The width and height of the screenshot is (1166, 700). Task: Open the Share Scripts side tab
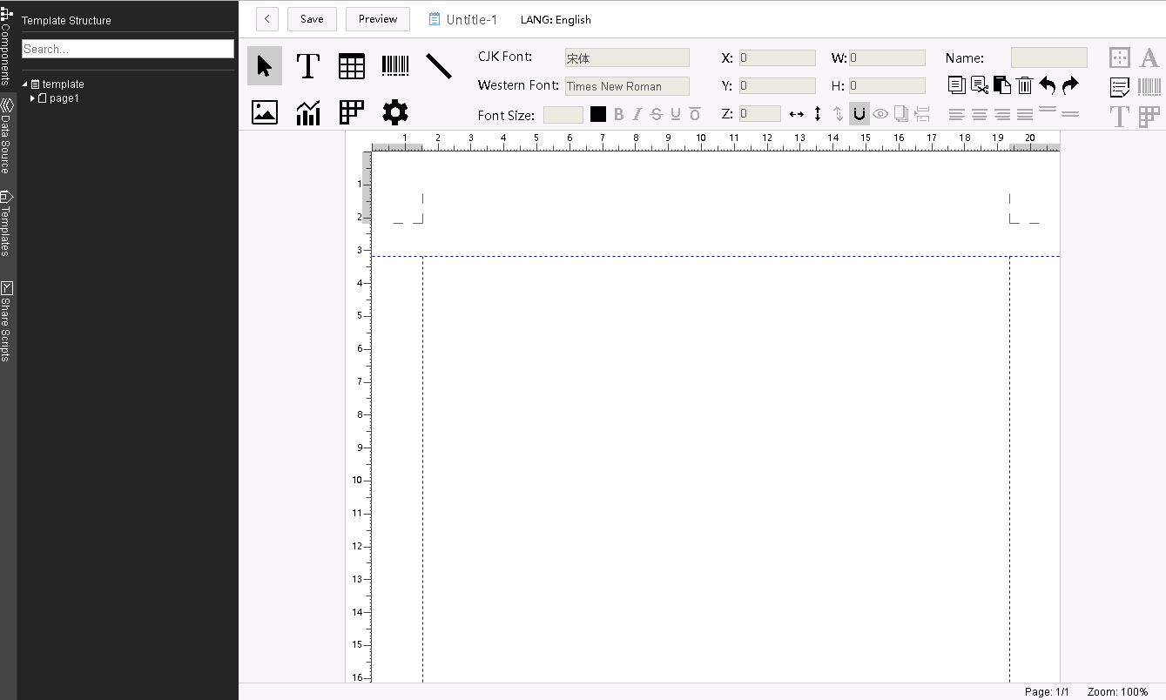7,321
